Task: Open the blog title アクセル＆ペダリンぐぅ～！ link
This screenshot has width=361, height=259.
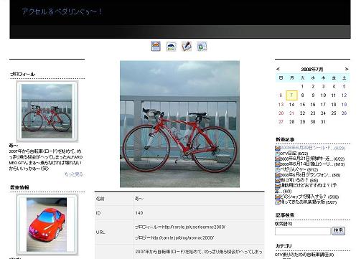Action: tap(62, 11)
